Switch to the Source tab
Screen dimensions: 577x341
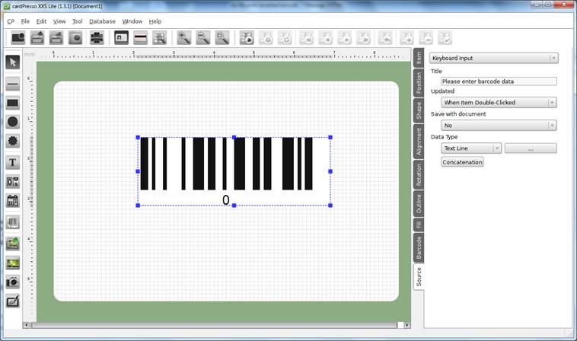419,277
